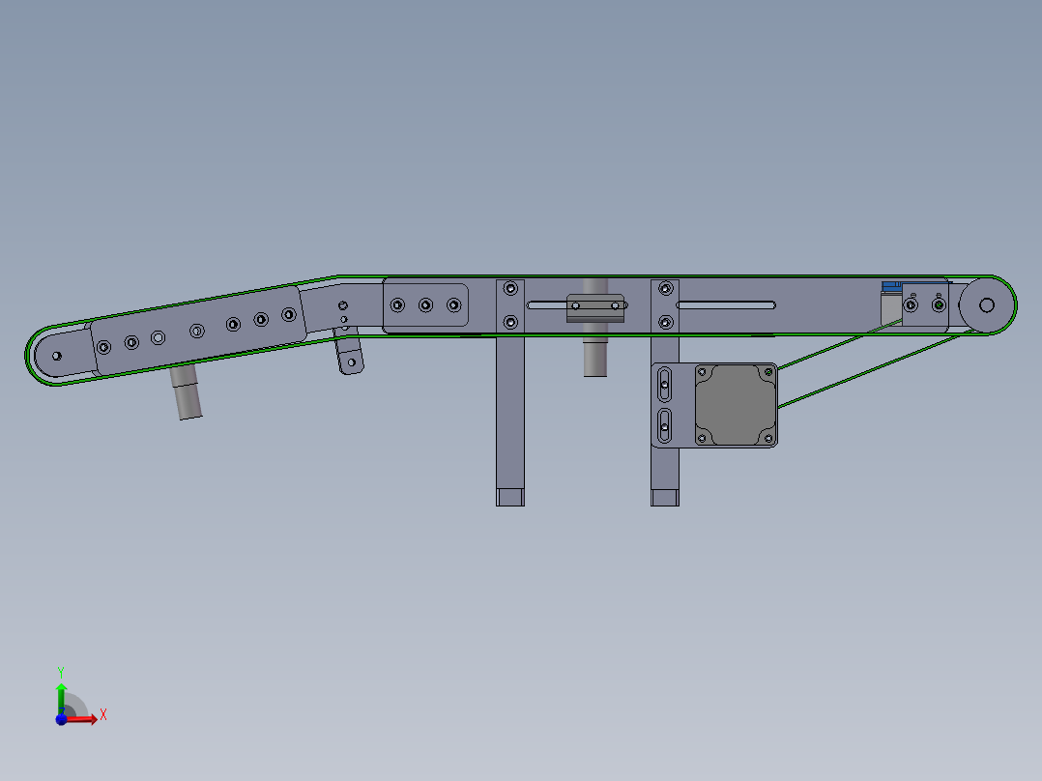Image resolution: width=1042 pixels, height=781 pixels.
Task: Click the green 'Y' label above the triad
Action: tap(61, 673)
